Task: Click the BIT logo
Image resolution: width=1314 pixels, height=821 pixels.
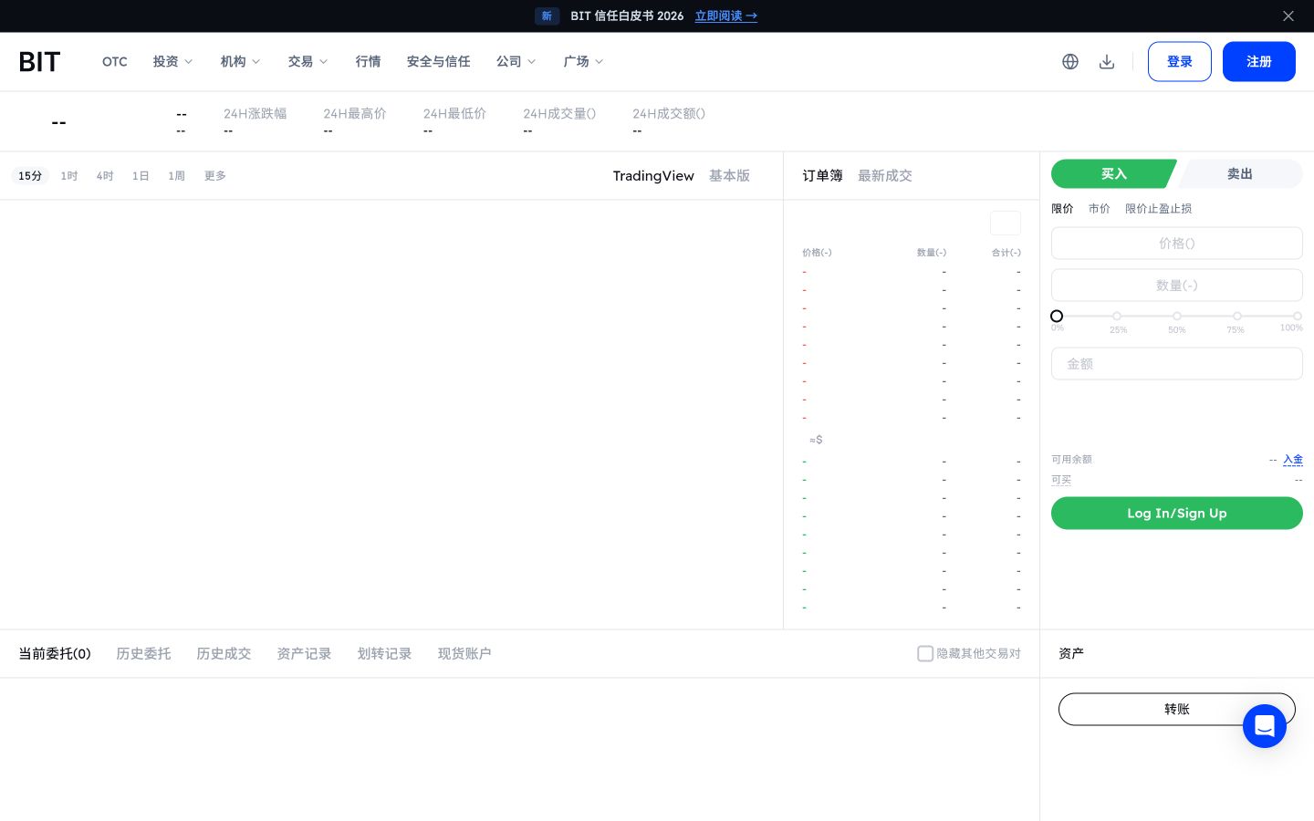Action: [39, 62]
